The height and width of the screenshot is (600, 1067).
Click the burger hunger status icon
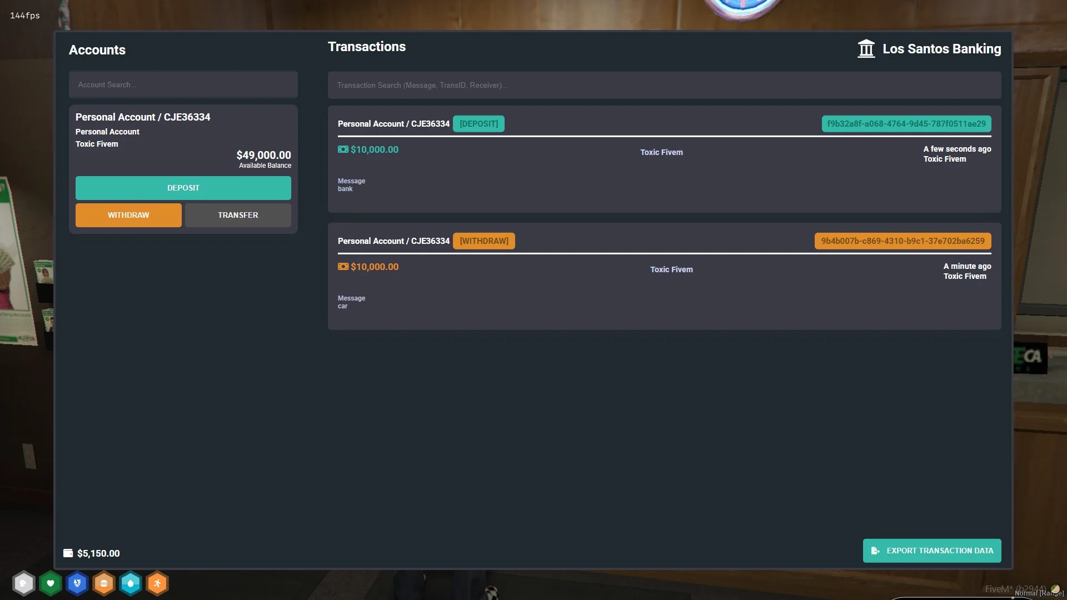click(x=104, y=583)
